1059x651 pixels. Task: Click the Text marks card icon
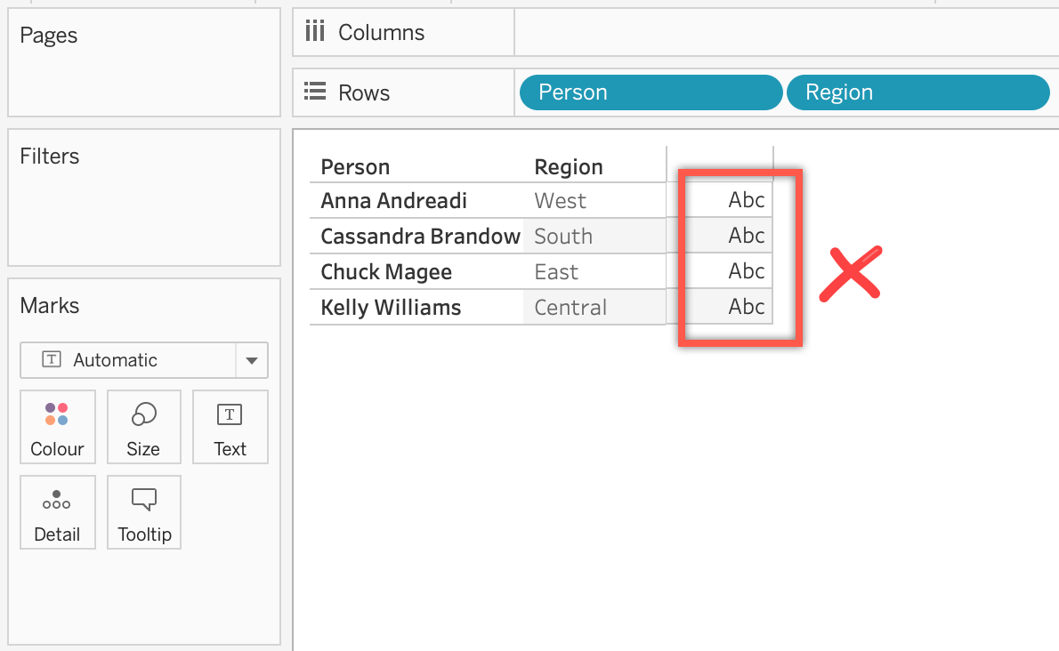[x=230, y=414]
